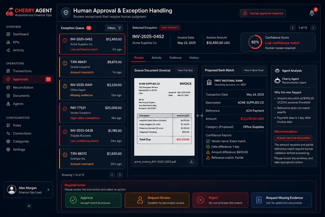325x217 pixels.
Task: Click the Agent Analysis robot icon
Action: point(277,71)
